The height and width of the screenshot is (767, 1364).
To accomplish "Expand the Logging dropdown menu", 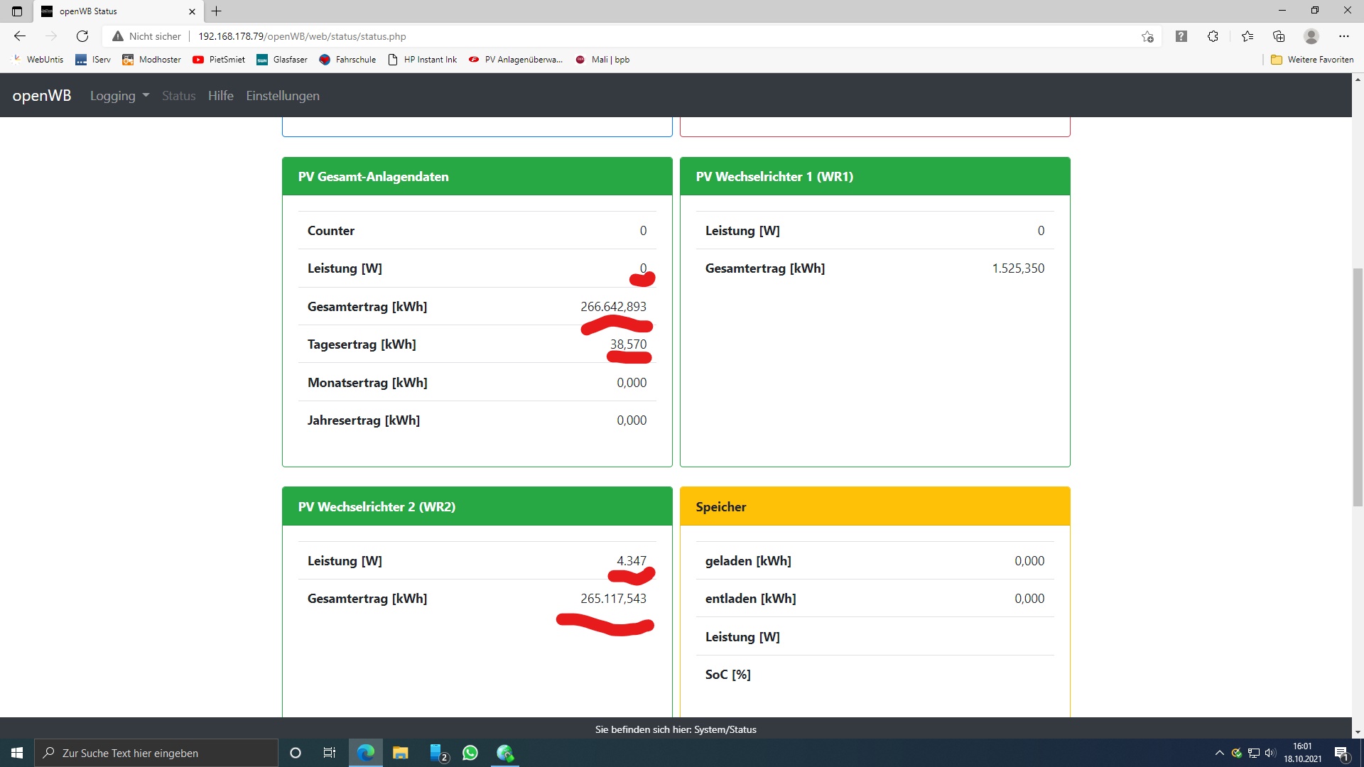I will tap(119, 96).
